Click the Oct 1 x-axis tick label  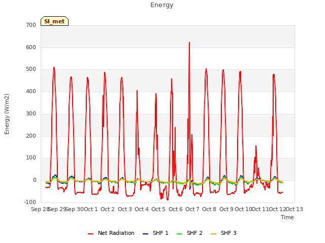91,209
